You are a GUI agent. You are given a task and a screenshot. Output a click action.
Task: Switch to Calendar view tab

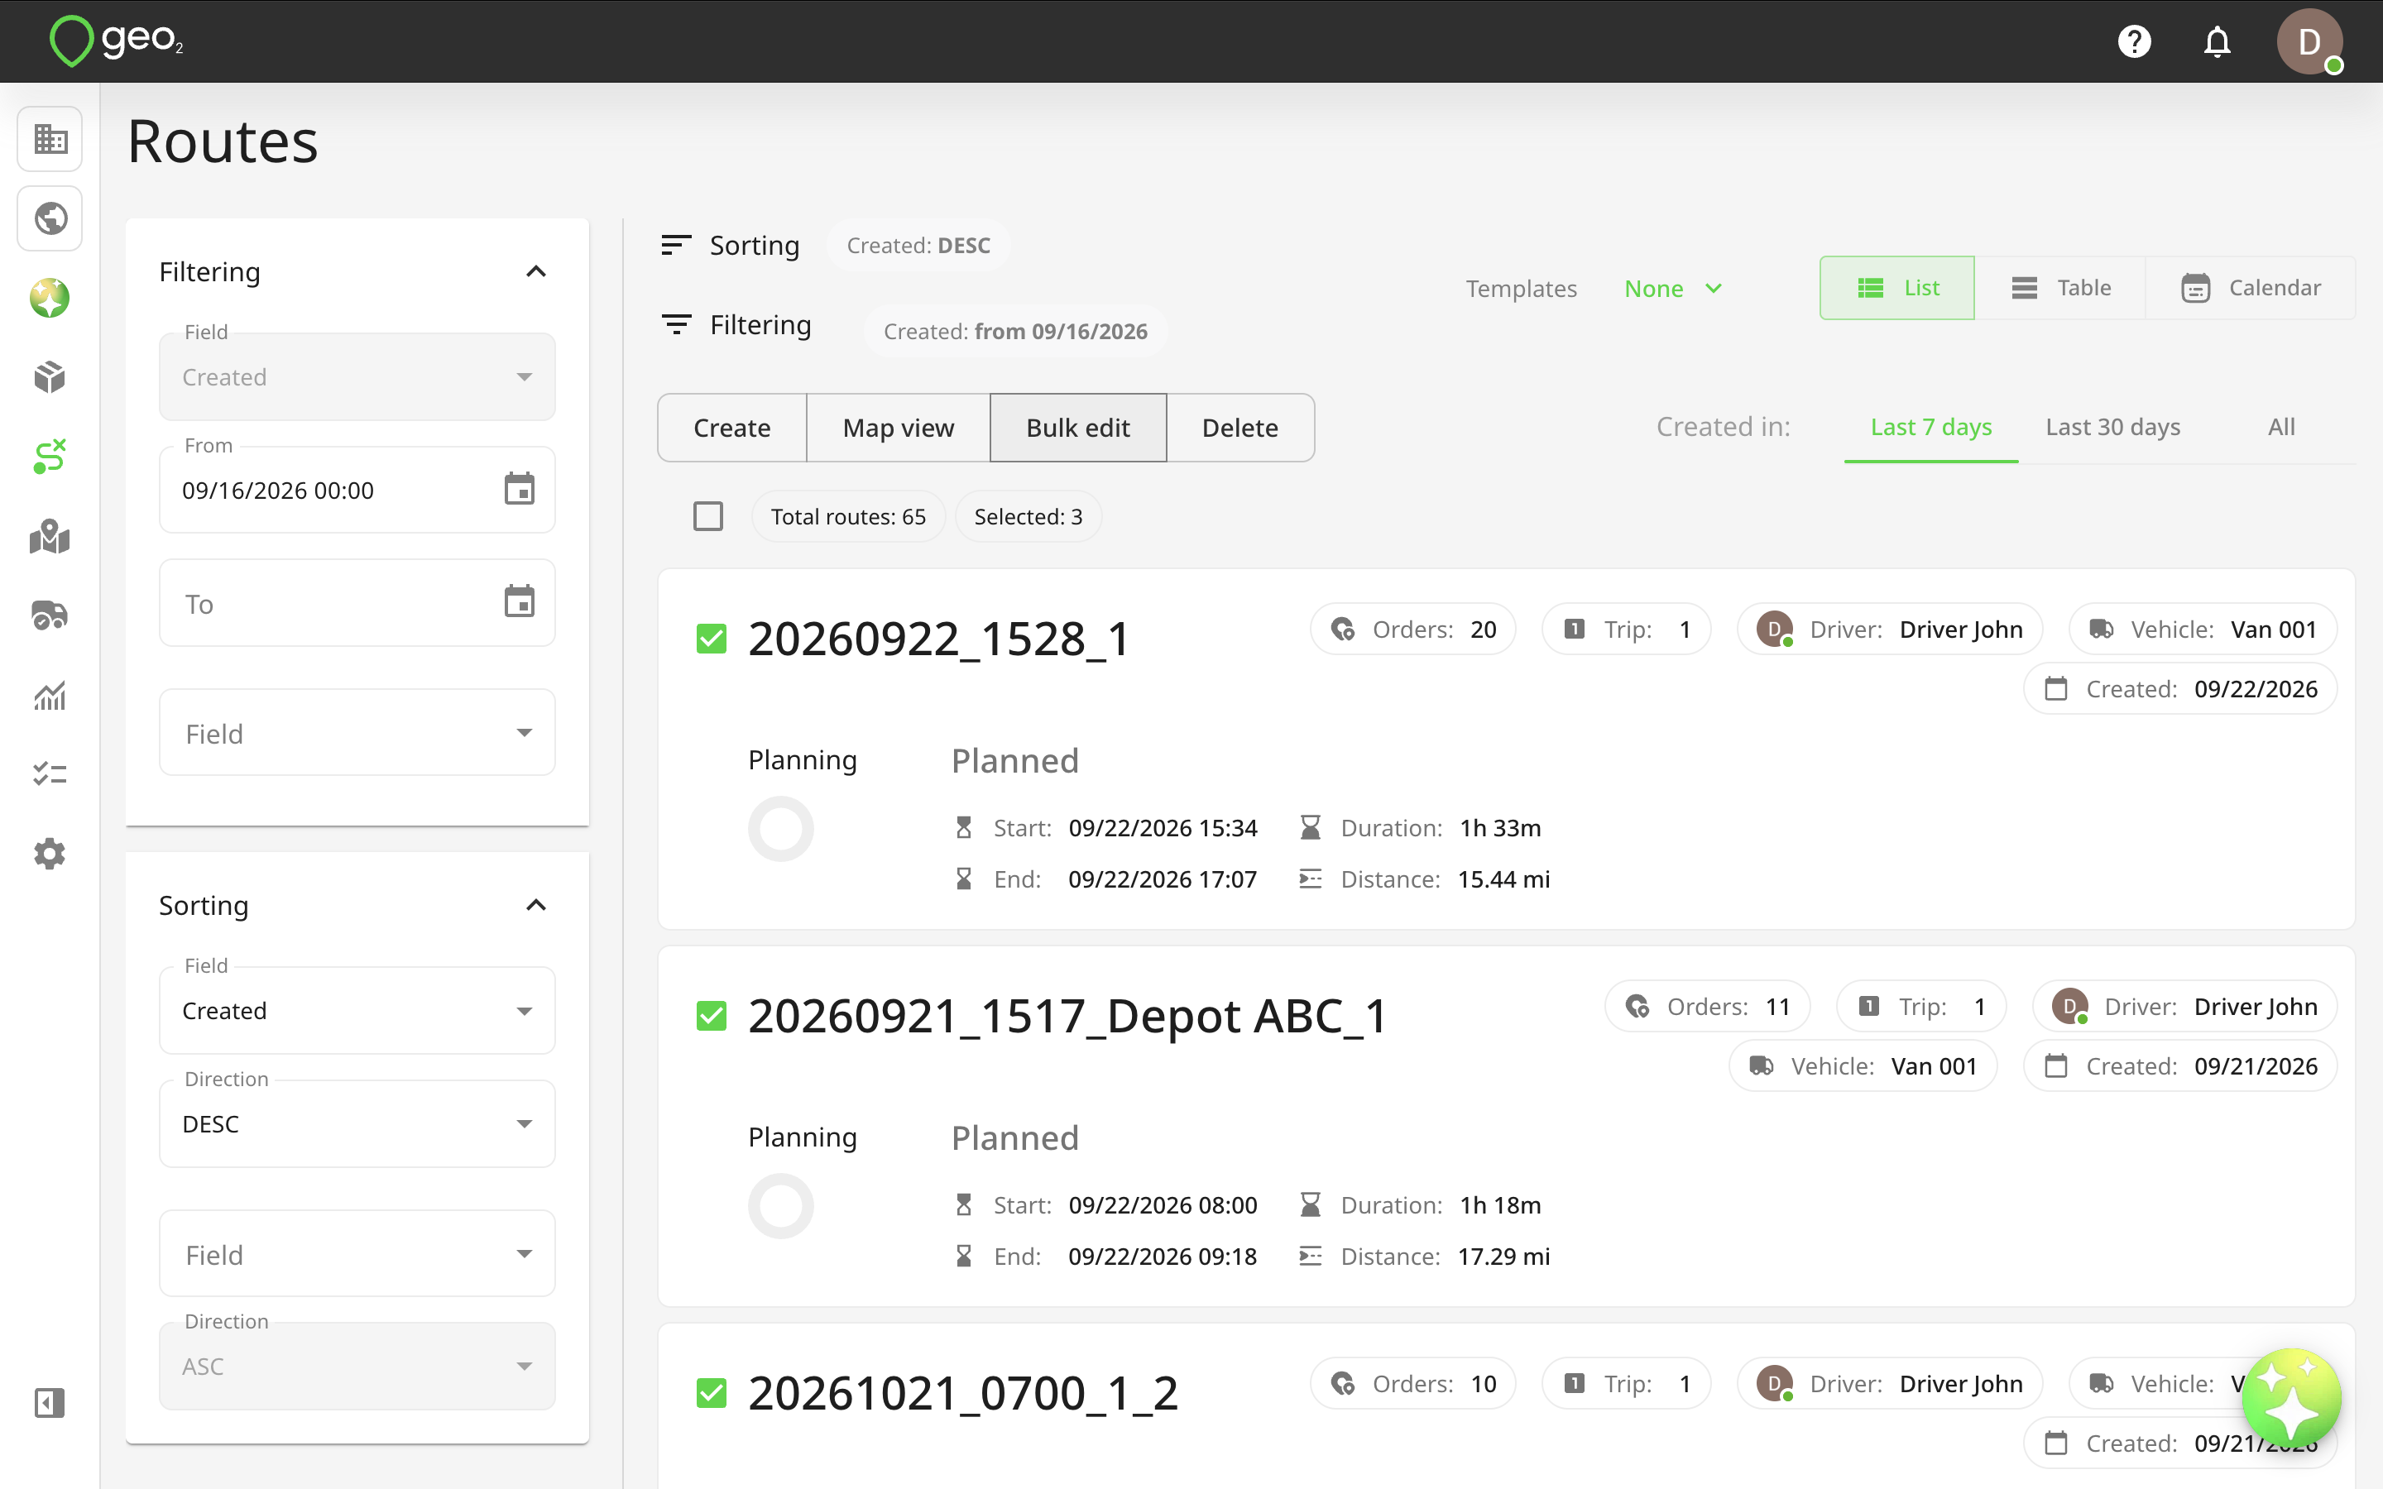pos(2251,288)
